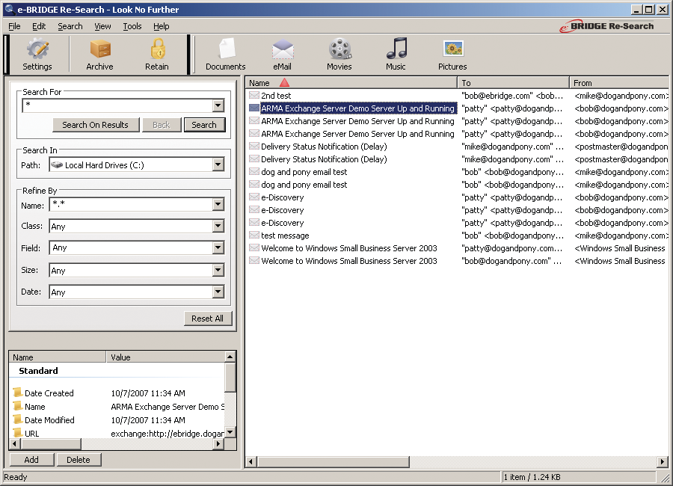Click the Add property button
The width and height of the screenshot is (673, 486).
point(31,460)
